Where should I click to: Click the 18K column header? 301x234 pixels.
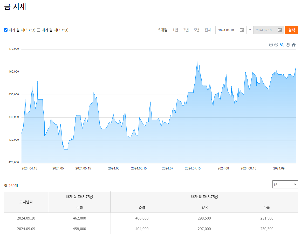point(204,208)
